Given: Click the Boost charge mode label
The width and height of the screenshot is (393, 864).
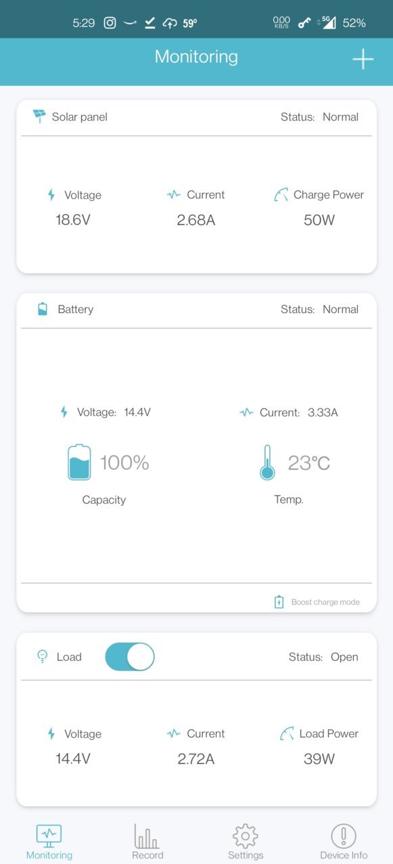Looking at the screenshot, I should click(x=325, y=602).
